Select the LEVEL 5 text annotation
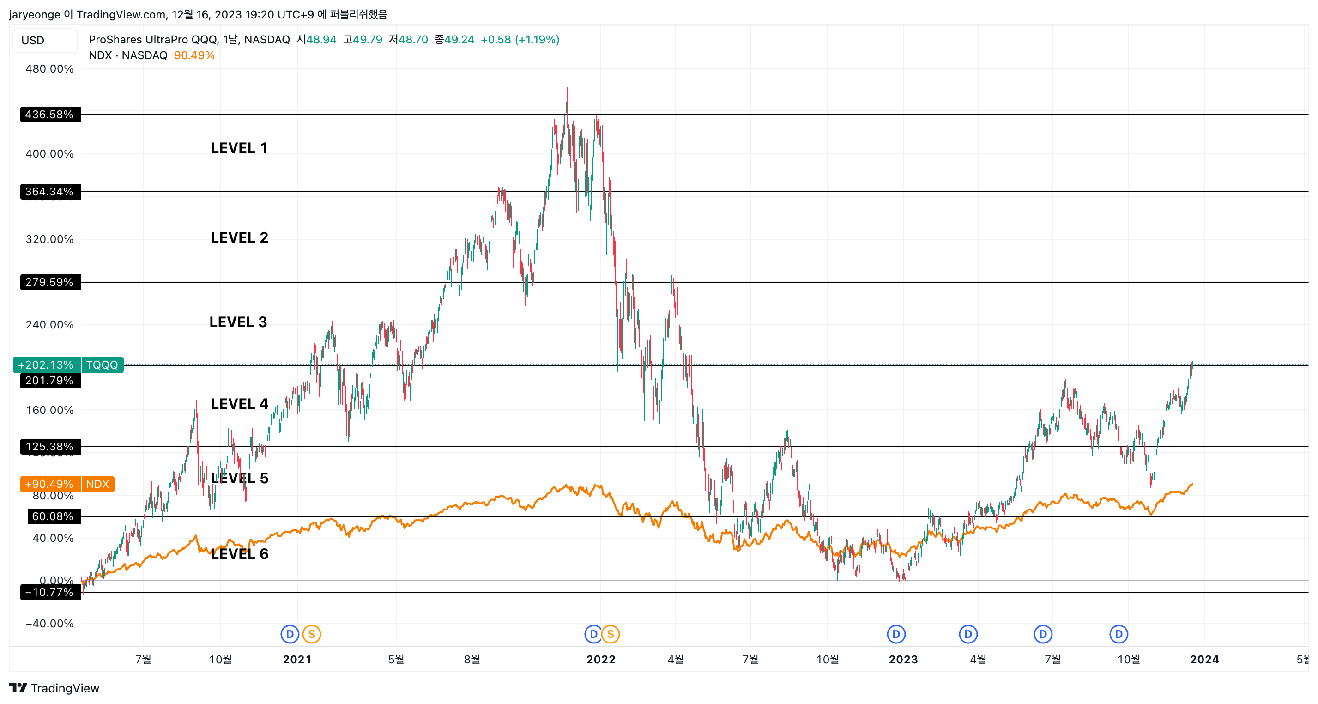 click(240, 479)
